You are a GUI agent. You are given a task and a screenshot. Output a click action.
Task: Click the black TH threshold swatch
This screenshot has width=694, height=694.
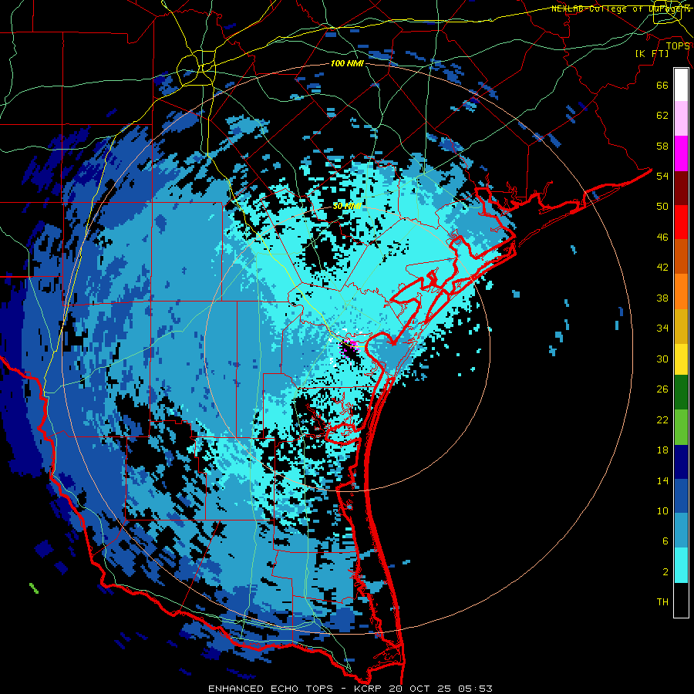[681, 600]
